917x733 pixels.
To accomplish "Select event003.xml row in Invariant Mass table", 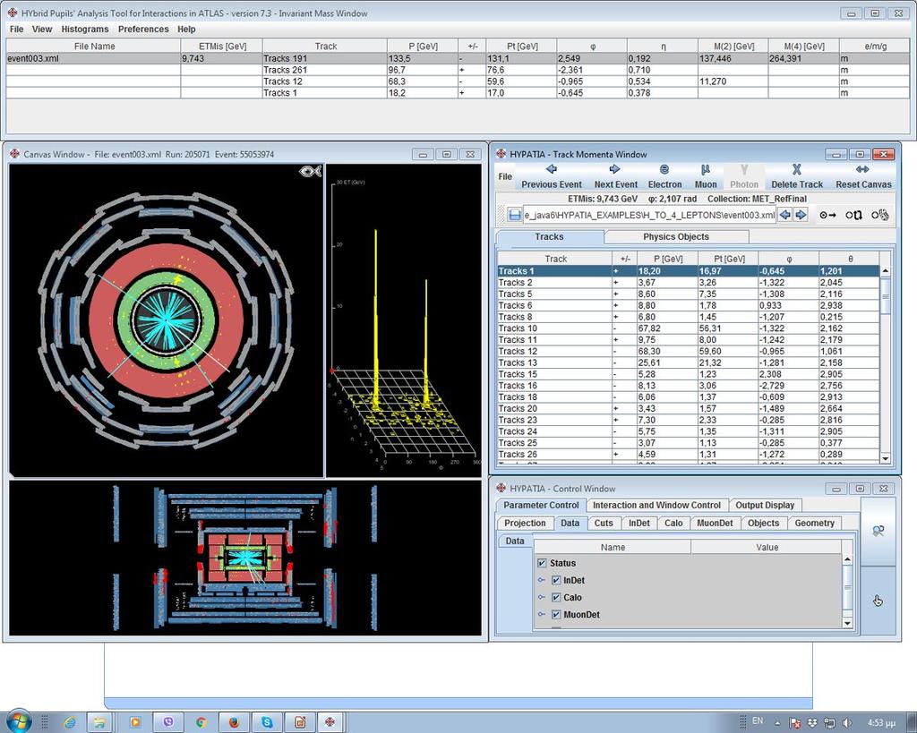I will pos(458,58).
